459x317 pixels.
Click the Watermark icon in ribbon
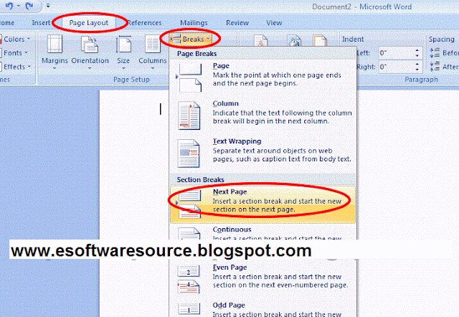click(x=260, y=41)
